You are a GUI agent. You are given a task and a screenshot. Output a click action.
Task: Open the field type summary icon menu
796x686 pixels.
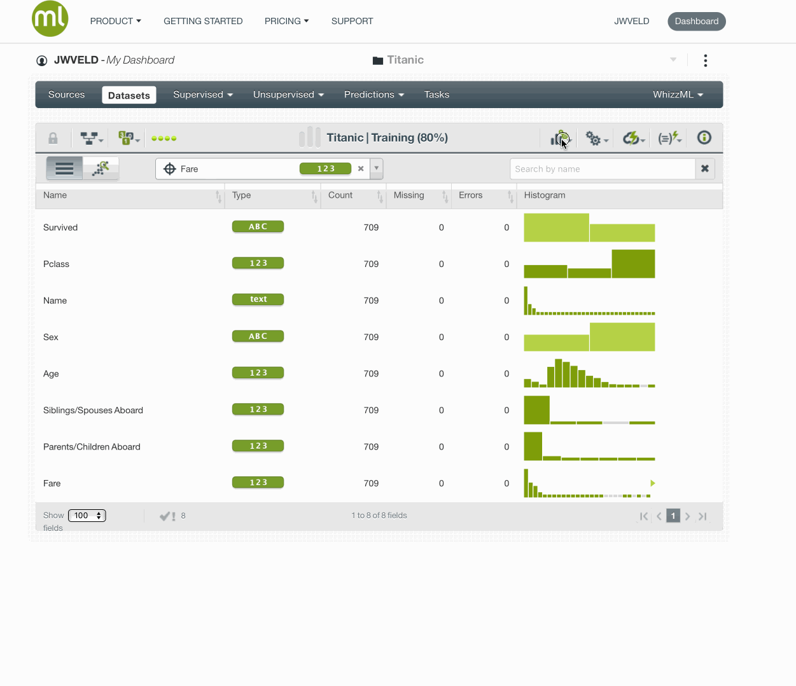click(x=128, y=138)
